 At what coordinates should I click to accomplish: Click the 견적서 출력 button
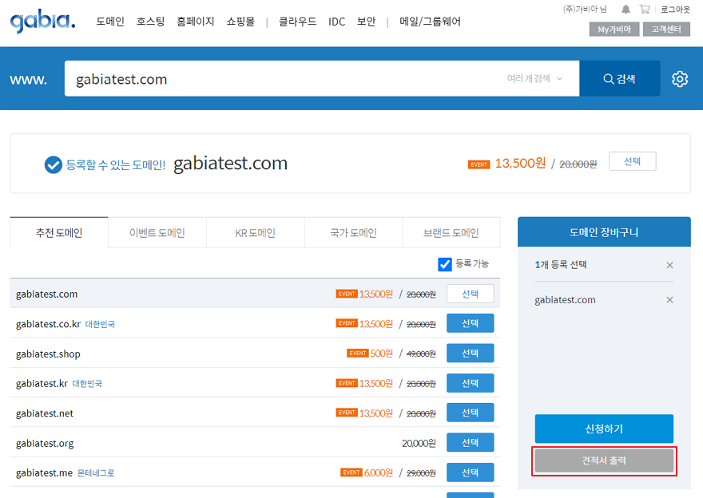(x=604, y=460)
